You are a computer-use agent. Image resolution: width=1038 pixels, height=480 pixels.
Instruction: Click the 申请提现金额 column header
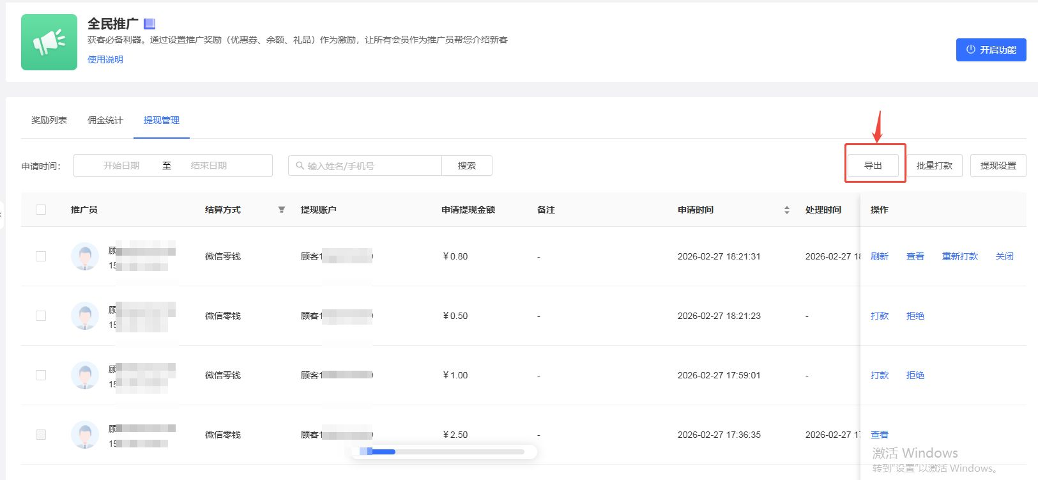pyautogui.click(x=468, y=210)
